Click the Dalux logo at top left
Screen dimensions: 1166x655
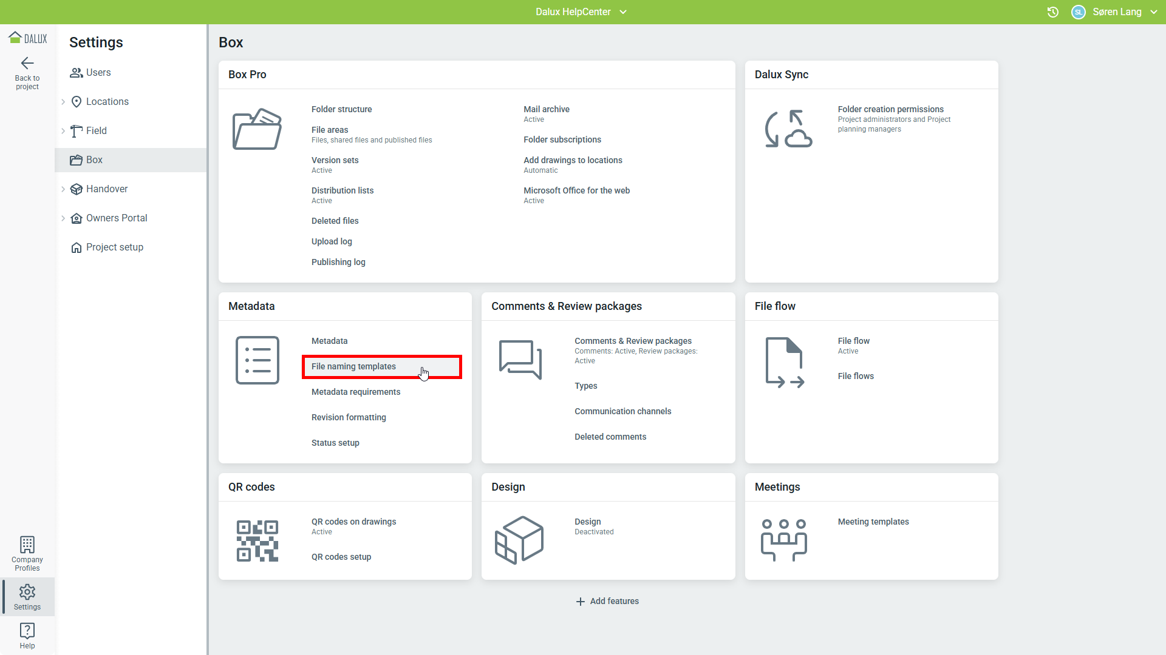pos(28,38)
